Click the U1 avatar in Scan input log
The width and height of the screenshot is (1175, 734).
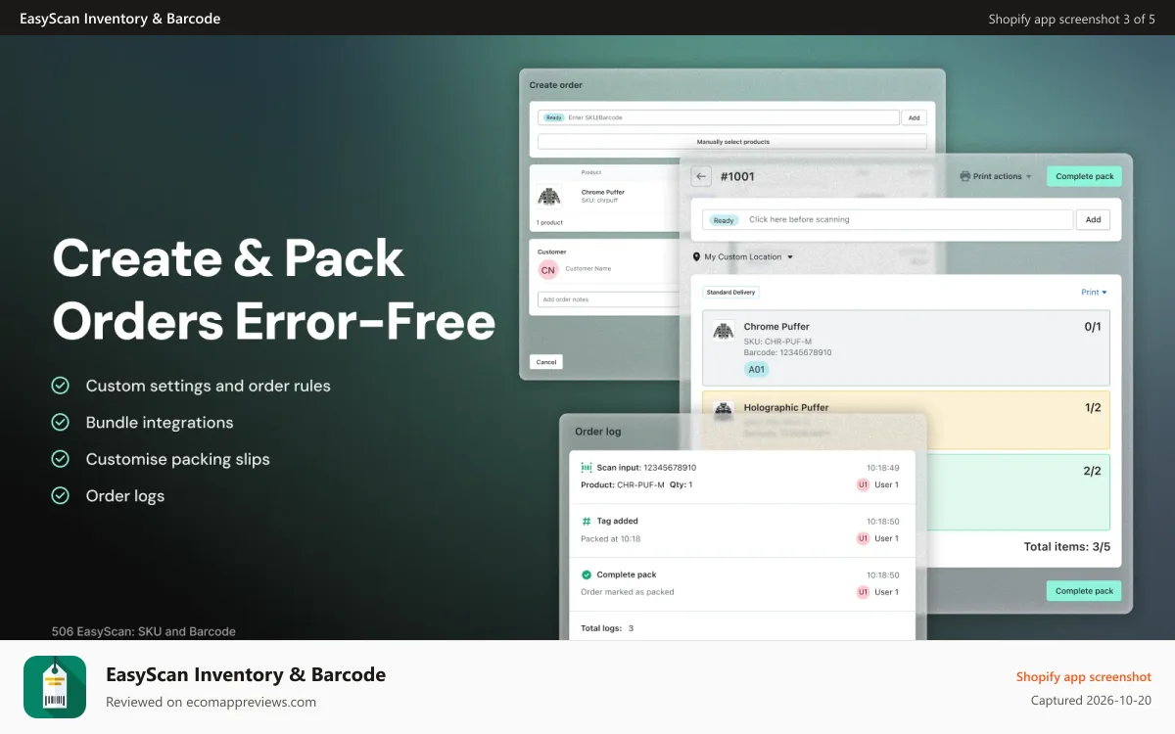(863, 484)
